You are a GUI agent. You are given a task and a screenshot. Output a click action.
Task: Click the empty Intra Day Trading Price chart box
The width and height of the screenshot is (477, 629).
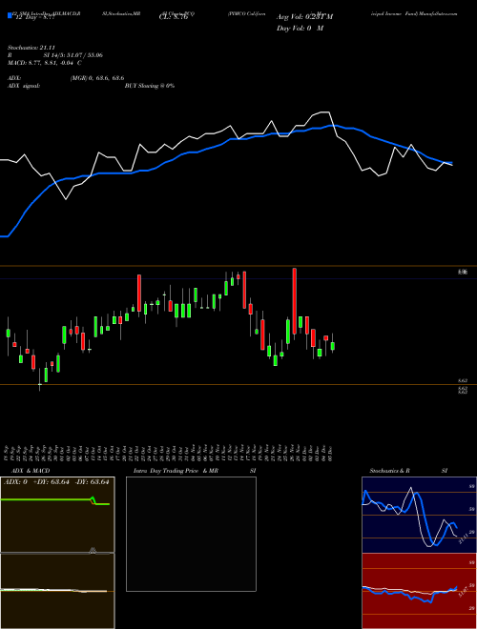(191, 534)
